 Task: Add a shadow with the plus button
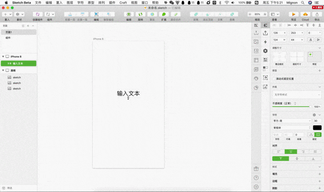319,188
